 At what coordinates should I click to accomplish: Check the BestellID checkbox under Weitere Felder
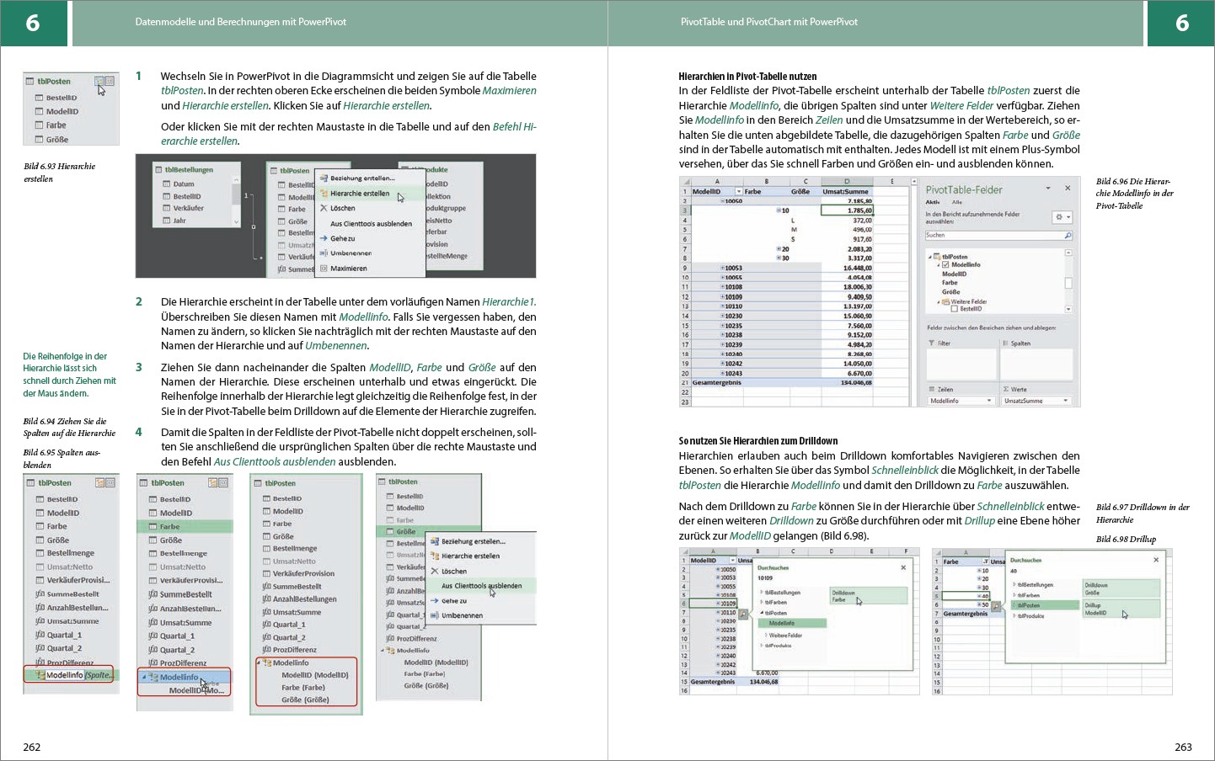[954, 309]
